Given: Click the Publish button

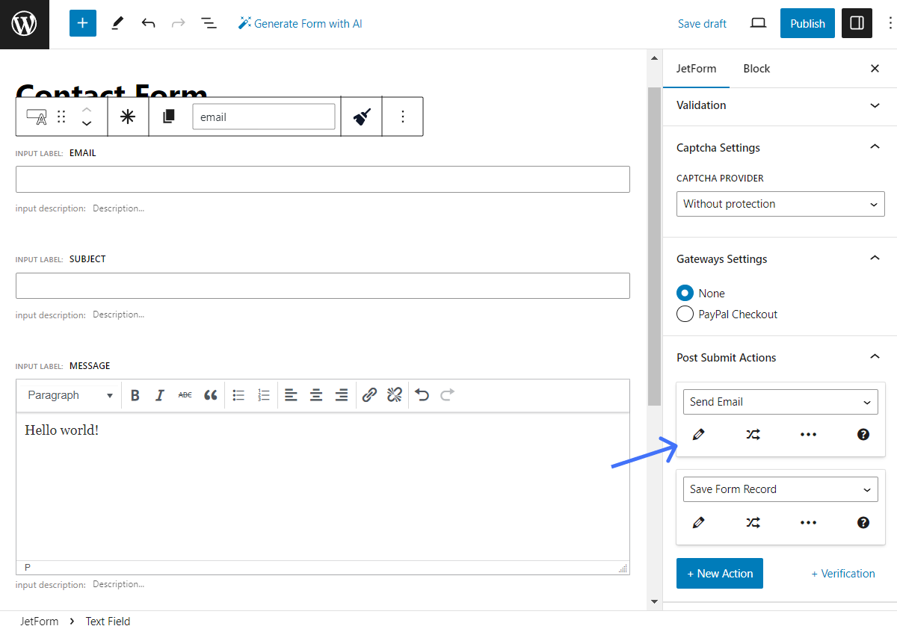Looking at the screenshot, I should point(807,23).
